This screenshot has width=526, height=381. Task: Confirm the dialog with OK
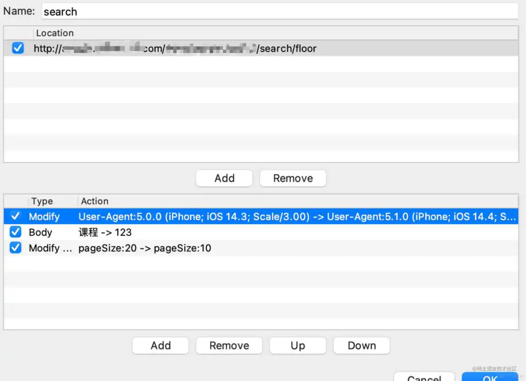click(x=490, y=377)
